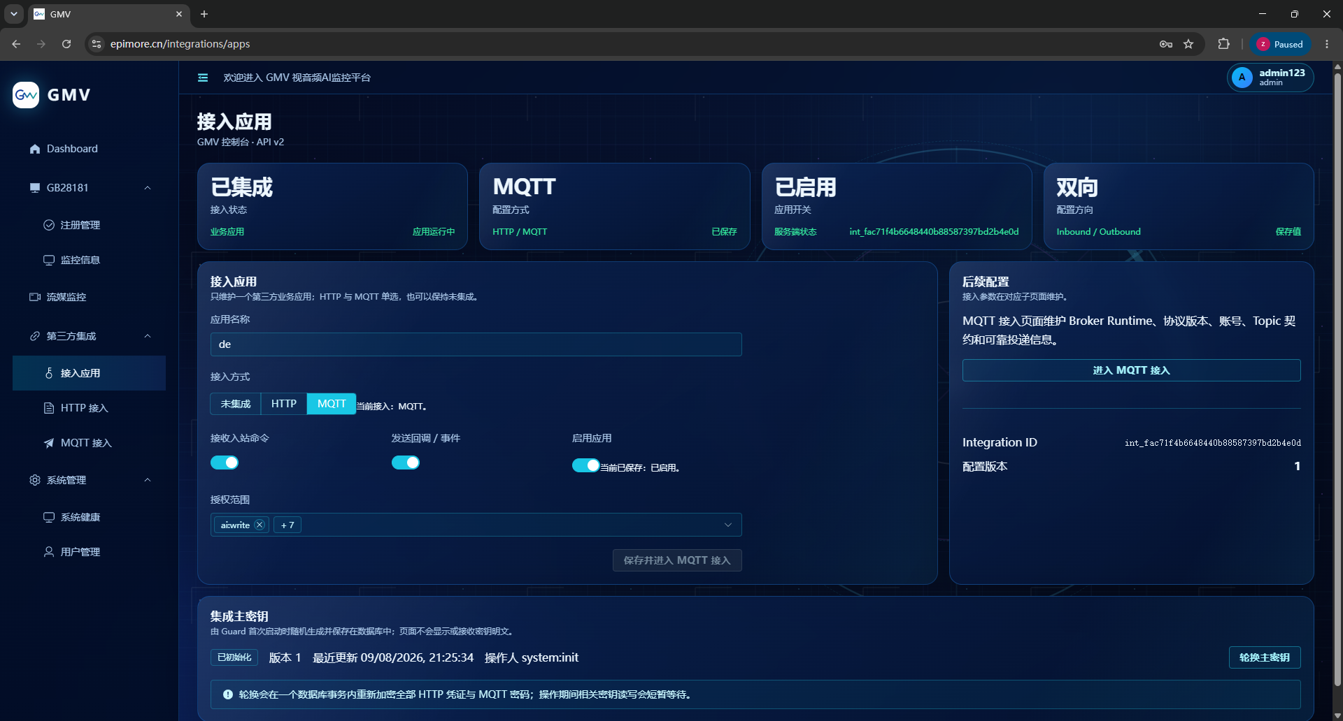
Task: Click the 已启用 应用开关 card
Action: click(x=897, y=206)
